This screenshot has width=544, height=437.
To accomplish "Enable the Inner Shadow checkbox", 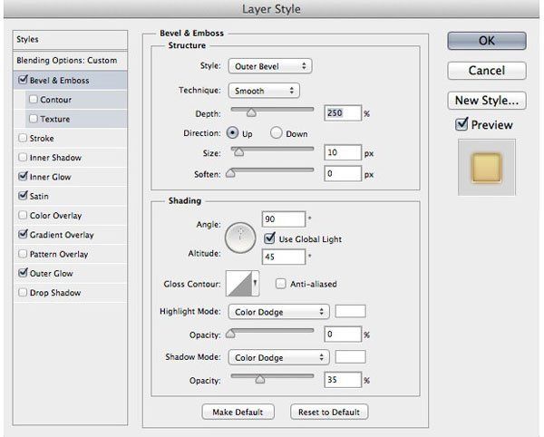I will tap(23, 157).
